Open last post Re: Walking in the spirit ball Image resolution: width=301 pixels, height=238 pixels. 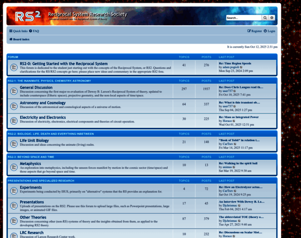pyautogui.click(x=238, y=163)
